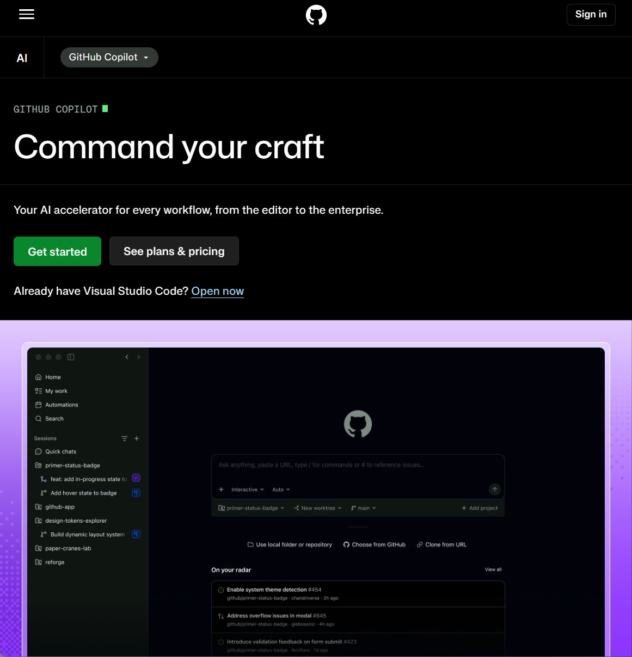This screenshot has height=657, width=632.
Task: Click the Home house icon
Action: (38, 377)
